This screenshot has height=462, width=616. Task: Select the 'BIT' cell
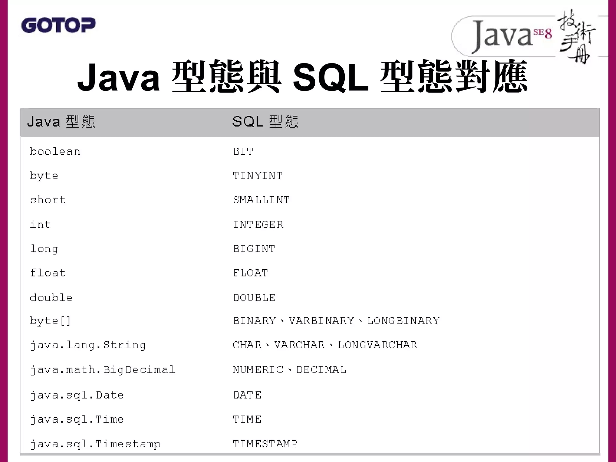(x=243, y=151)
